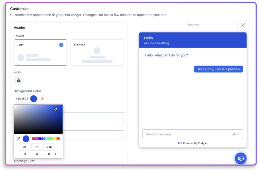Screen dimensions: 259x171
Task: Select the Left header layout option
Action: tap(40, 52)
